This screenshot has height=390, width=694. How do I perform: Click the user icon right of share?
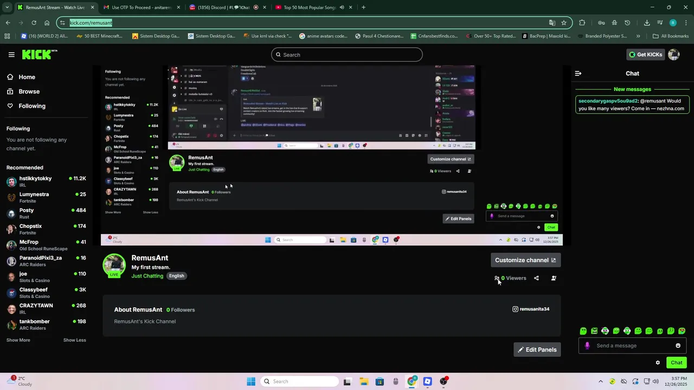[554, 278]
